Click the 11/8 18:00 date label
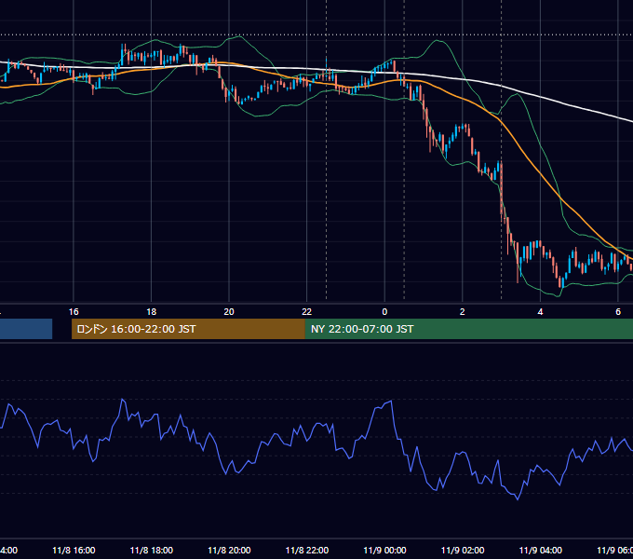The image size is (633, 559). (152, 550)
